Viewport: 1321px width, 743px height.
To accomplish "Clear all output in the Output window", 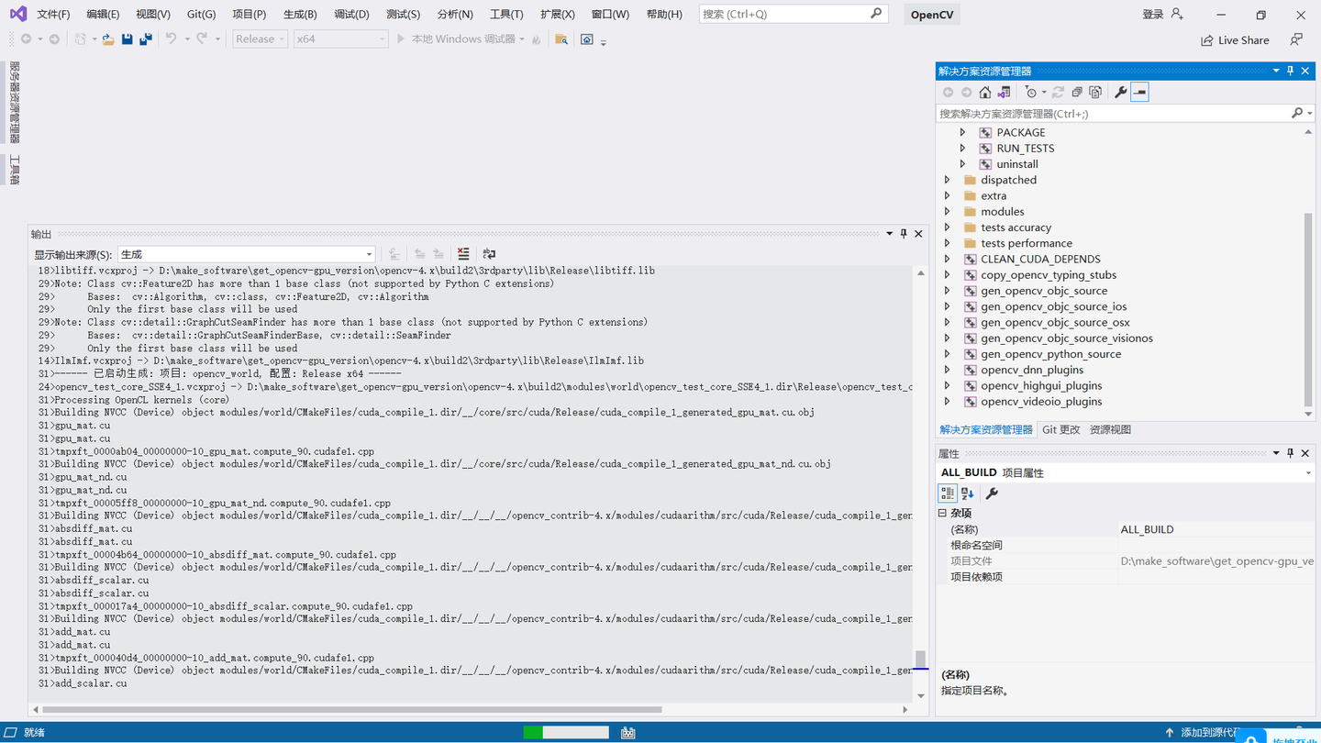I will (x=464, y=254).
